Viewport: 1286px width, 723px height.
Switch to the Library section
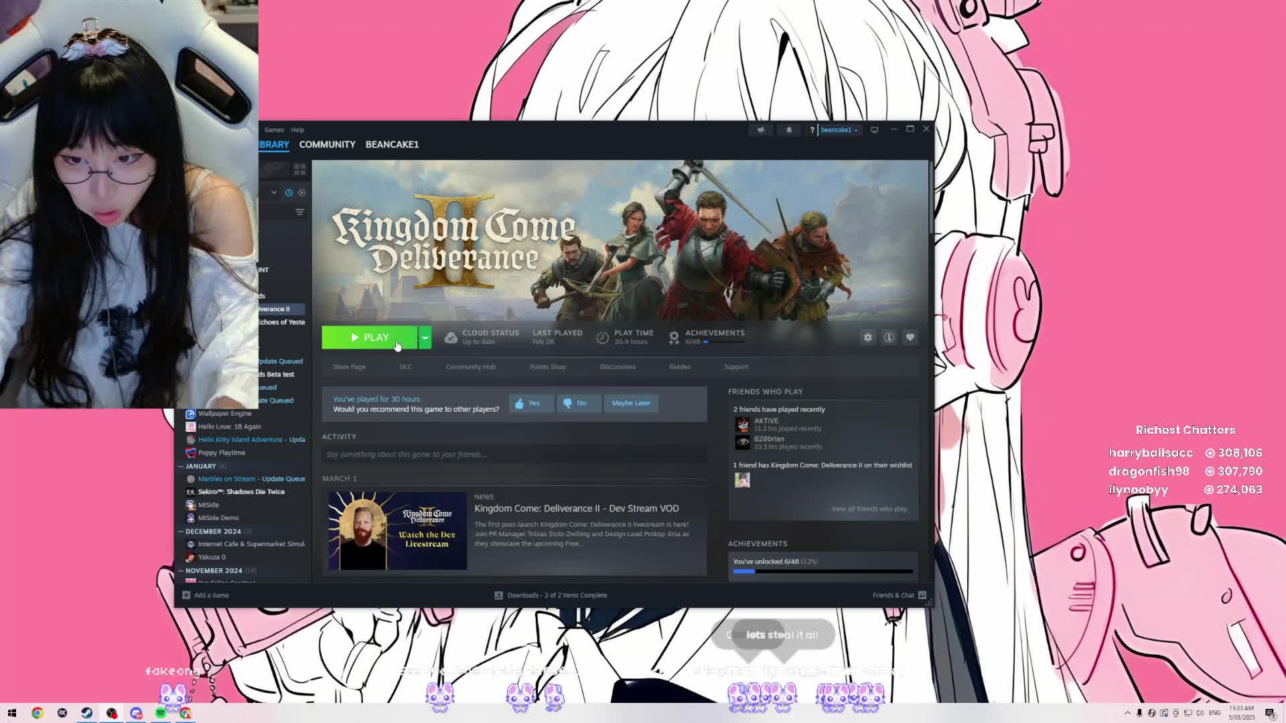[x=274, y=145]
